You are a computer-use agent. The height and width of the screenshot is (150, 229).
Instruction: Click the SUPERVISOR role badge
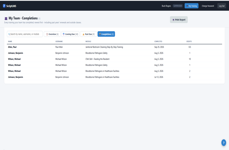(x=178, y=6)
